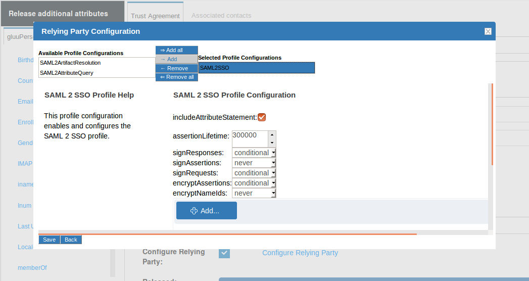This screenshot has height=281, width=529.
Task: Save the relying party configuration
Action: coord(50,240)
